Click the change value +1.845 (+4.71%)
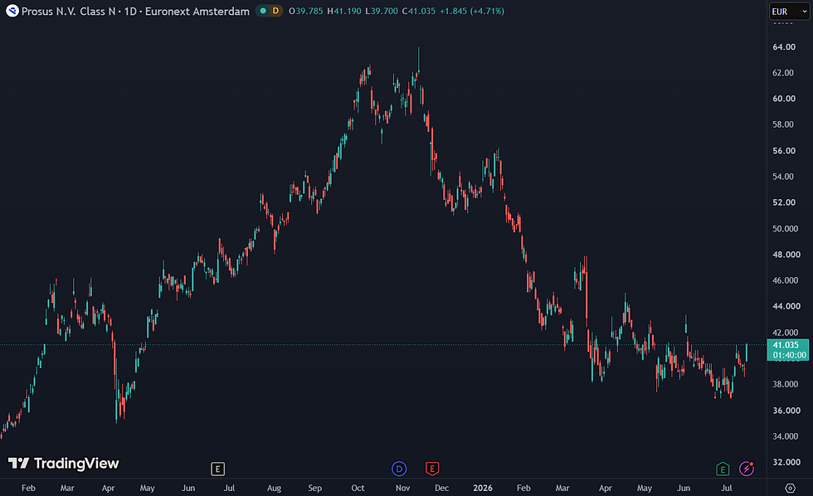The width and height of the screenshot is (813, 496). [x=472, y=11]
